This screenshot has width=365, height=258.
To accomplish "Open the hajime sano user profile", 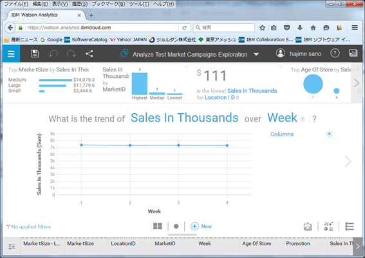I will click(299, 53).
